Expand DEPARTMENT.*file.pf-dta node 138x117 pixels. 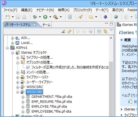23,97
